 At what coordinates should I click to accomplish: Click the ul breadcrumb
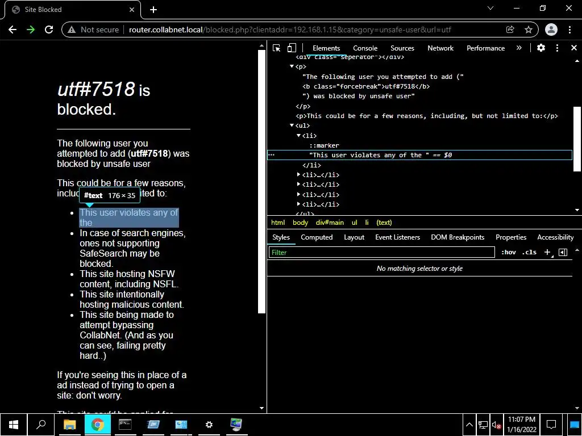click(x=355, y=223)
